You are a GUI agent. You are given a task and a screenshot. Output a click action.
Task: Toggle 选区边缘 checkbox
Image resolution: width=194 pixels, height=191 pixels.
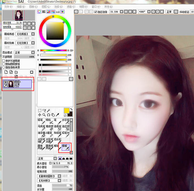[x=95, y=12]
